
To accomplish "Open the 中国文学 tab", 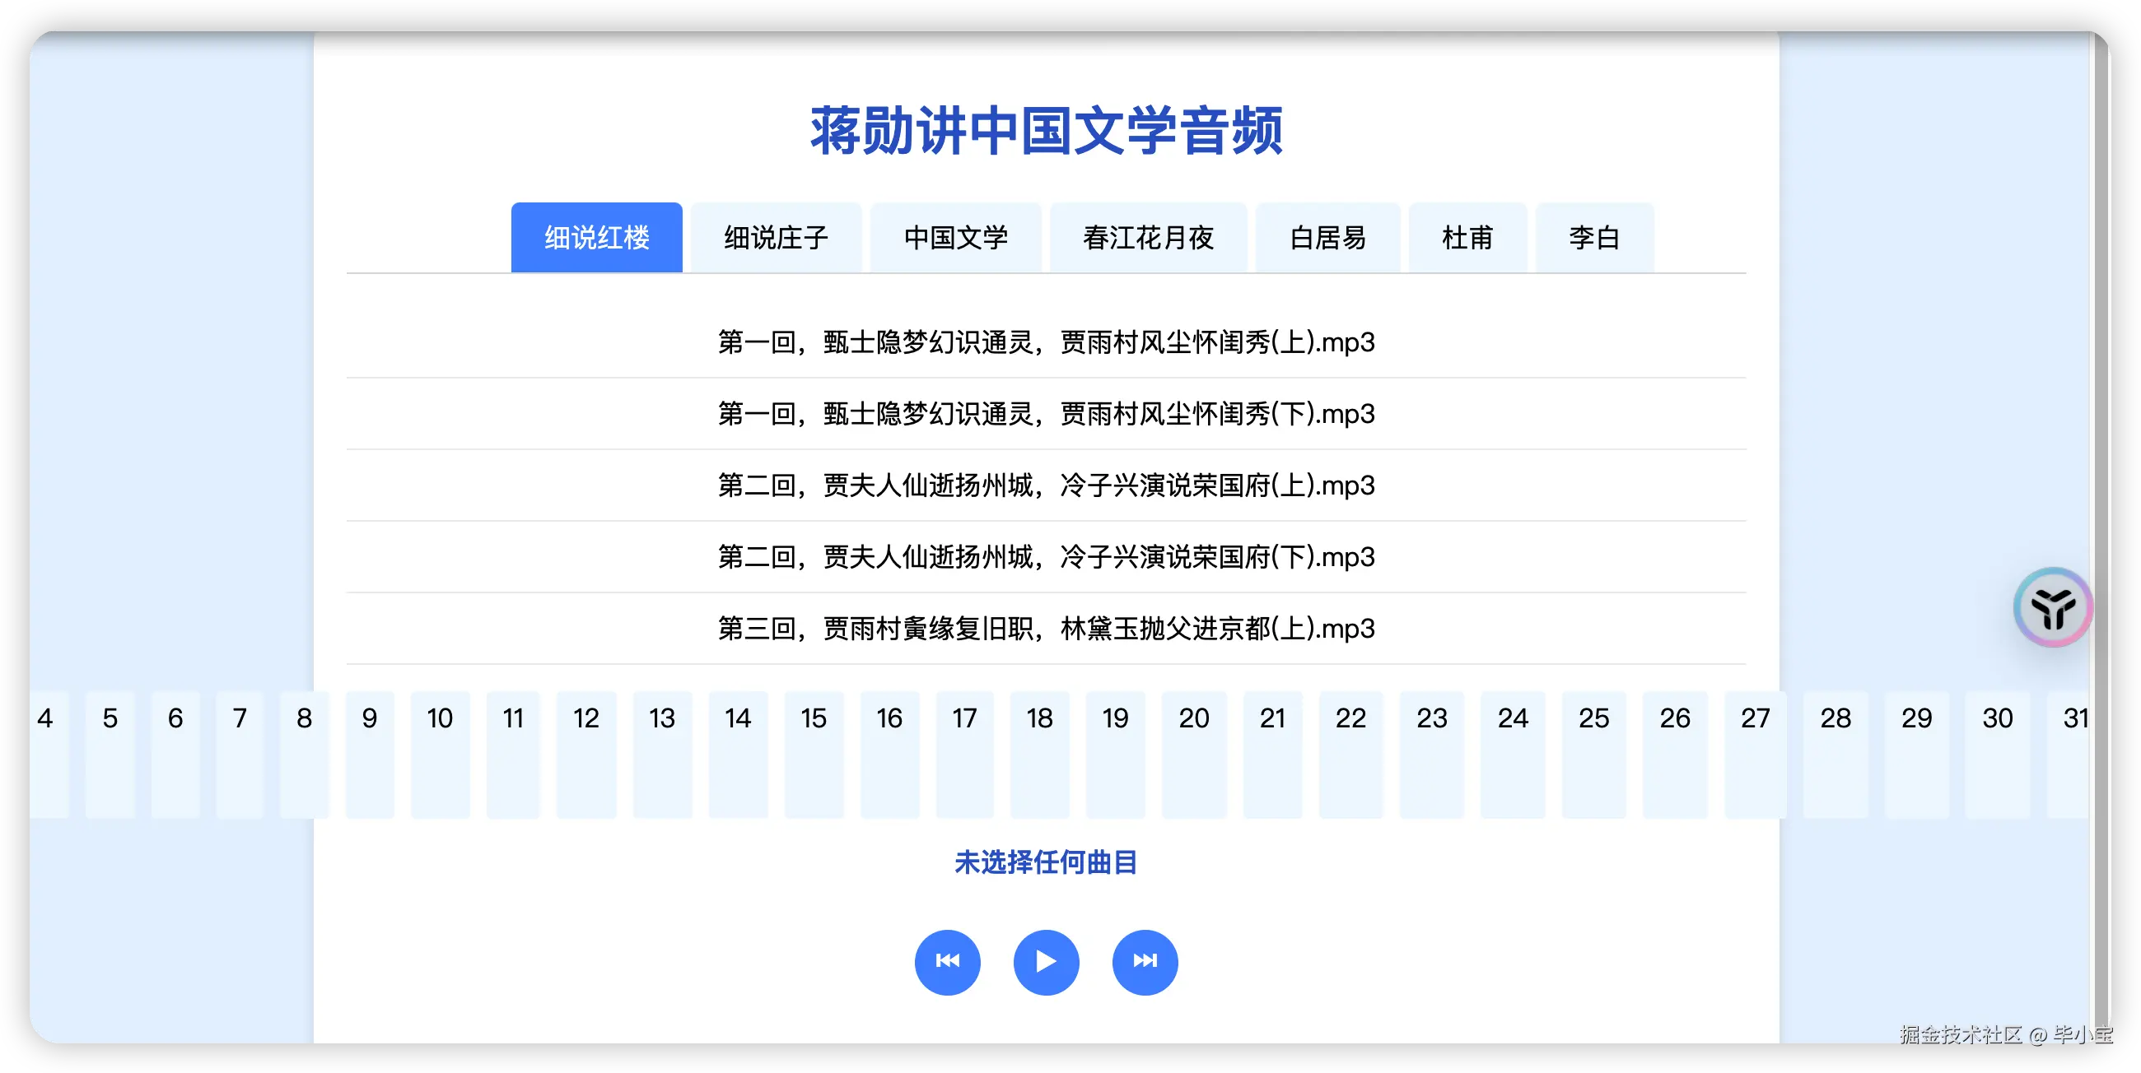I will [x=955, y=238].
